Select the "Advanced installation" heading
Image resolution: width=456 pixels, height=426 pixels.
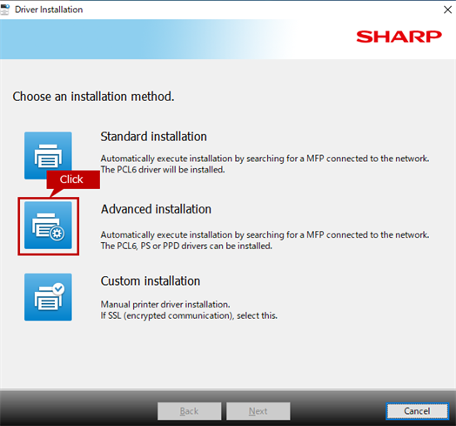156,209
